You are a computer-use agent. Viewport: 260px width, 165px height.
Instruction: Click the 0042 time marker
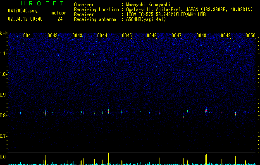[52, 35]
